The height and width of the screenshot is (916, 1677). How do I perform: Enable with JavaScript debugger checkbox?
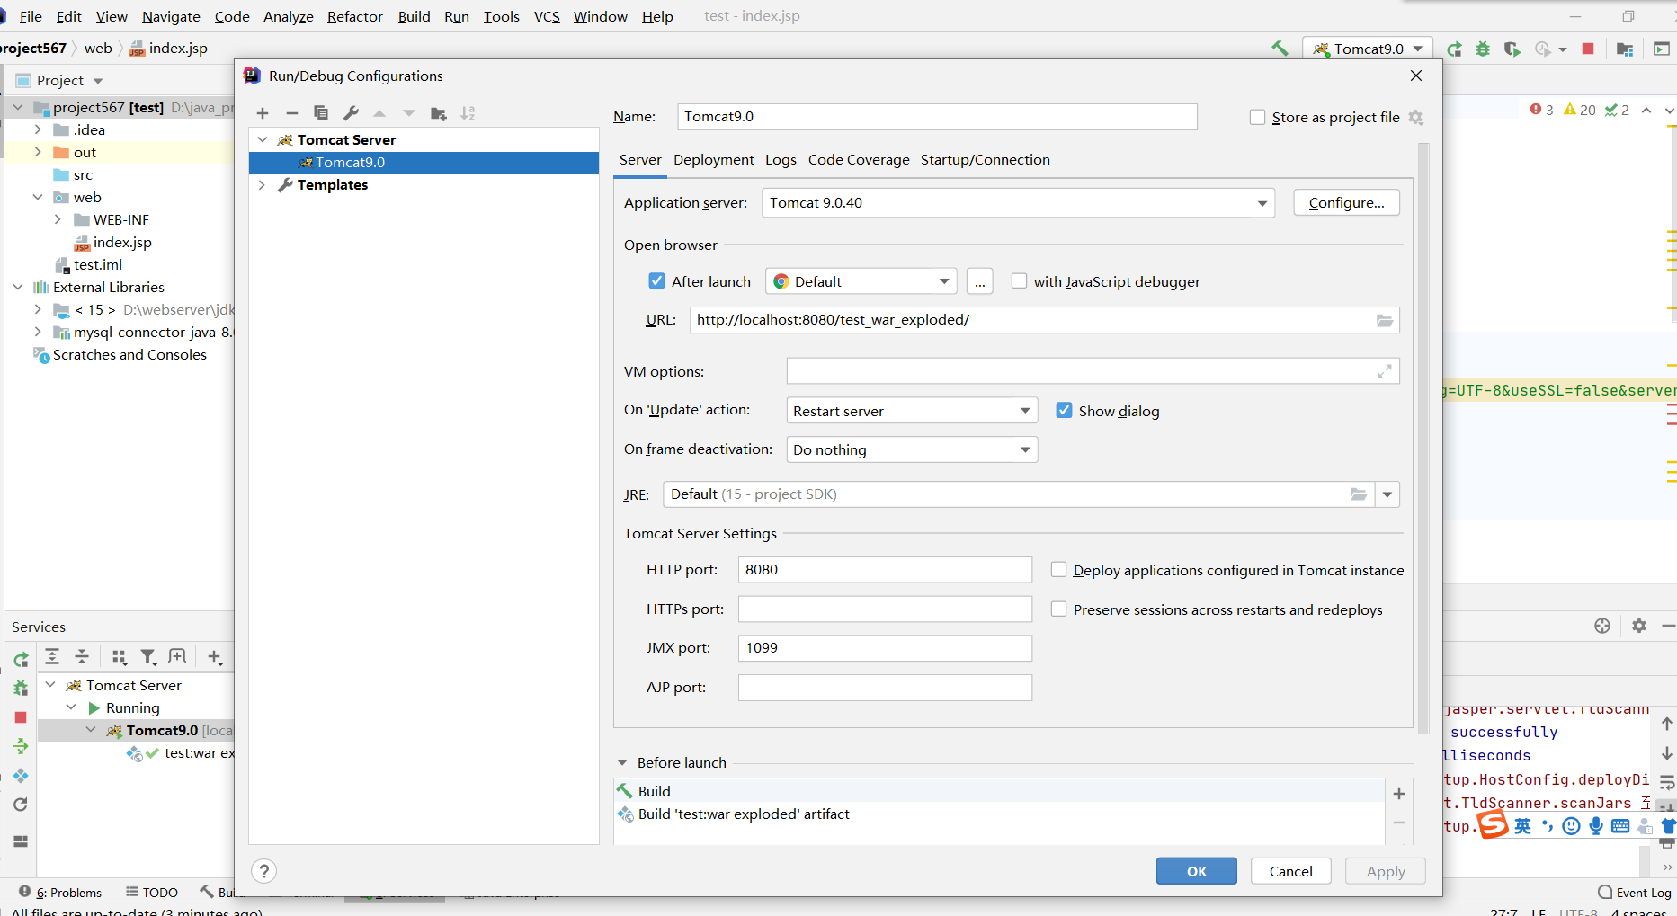point(1019,281)
